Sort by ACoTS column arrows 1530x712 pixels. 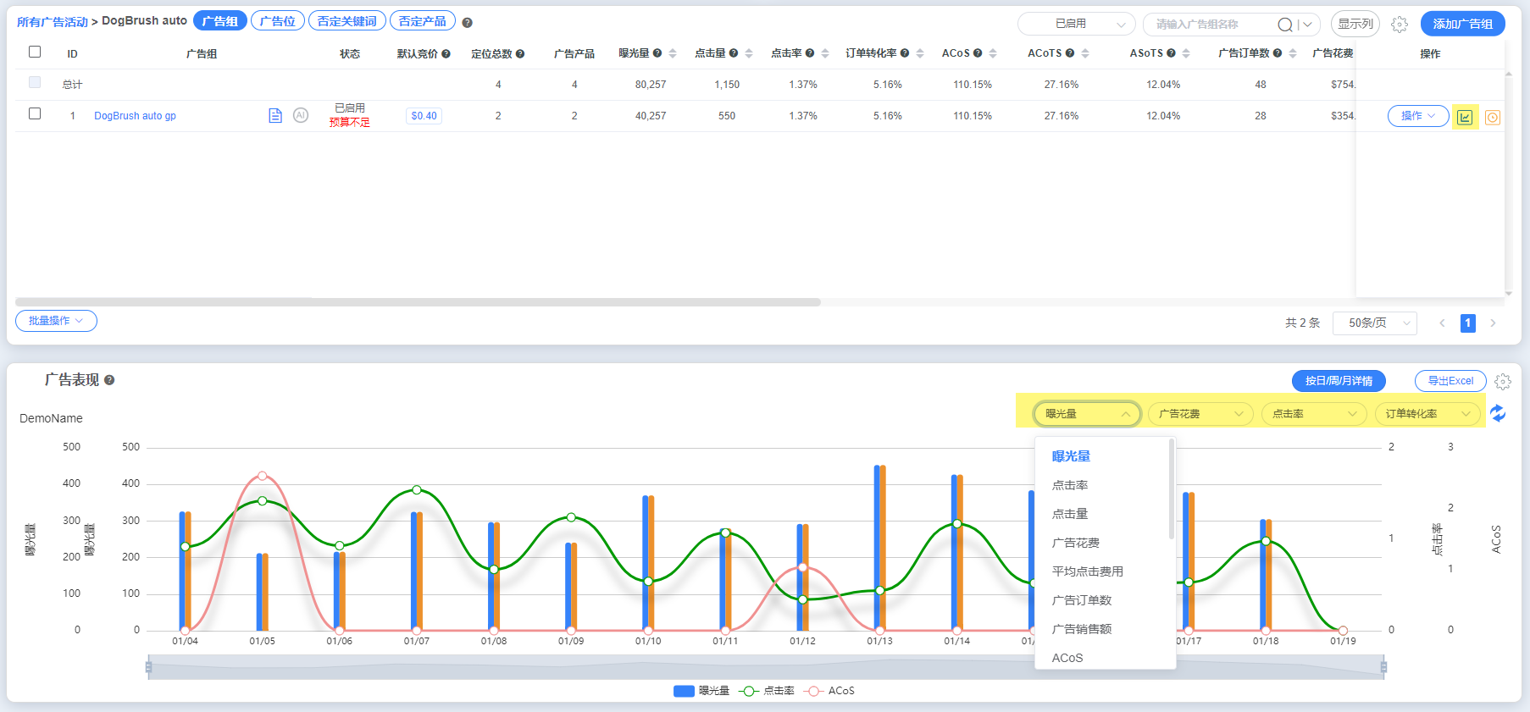[x=1085, y=53]
